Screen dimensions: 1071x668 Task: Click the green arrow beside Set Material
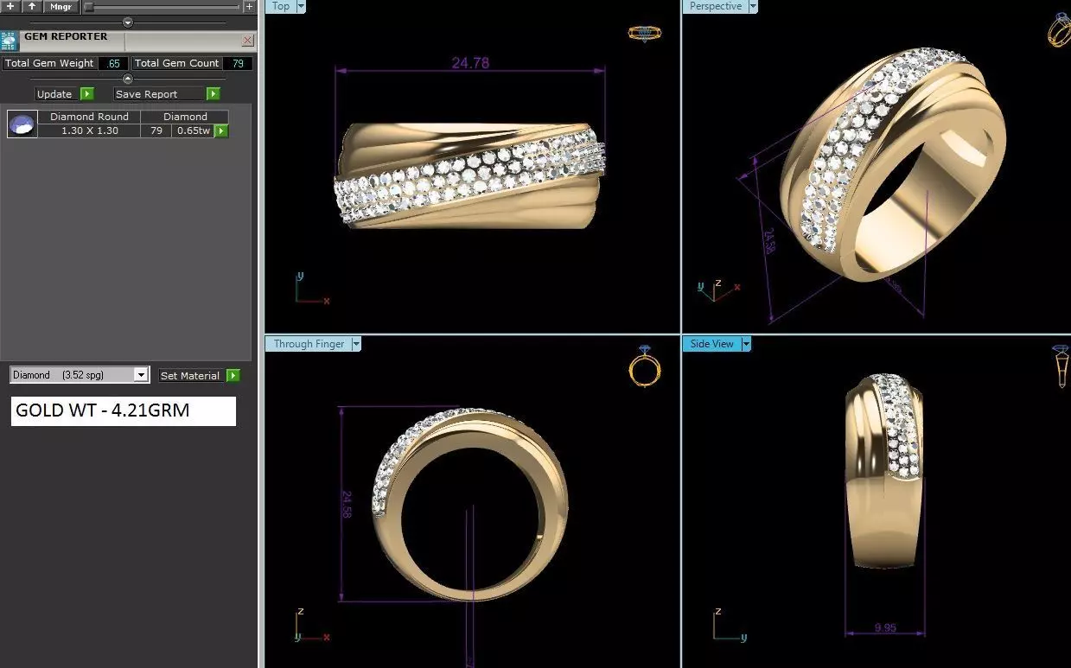233,376
